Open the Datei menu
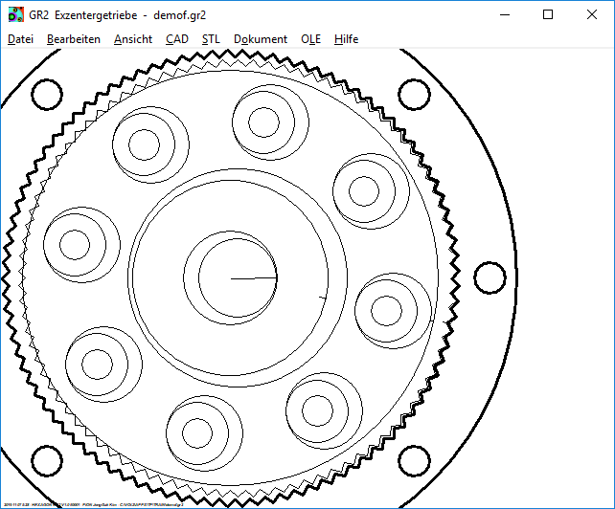The width and height of the screenshot is (615, 509). pos(20,39)
